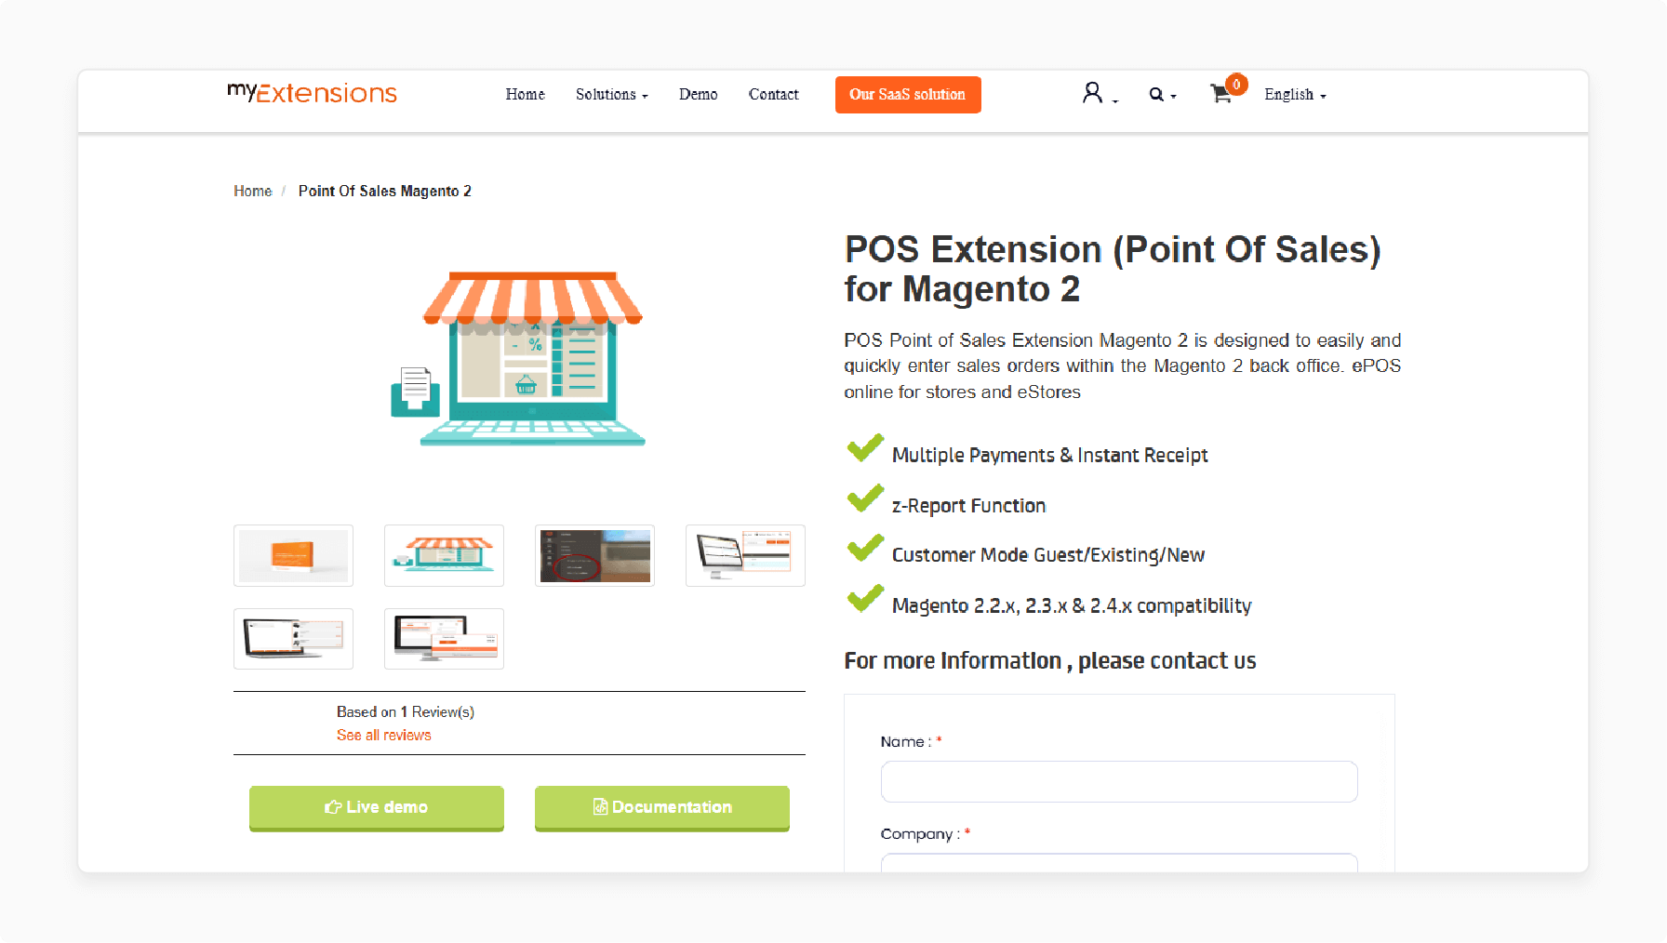This screenshot has width=1667, height=943.
Task: Select the second-row laptop screenshot thumbnail
Action: click(x=293, y=639)
